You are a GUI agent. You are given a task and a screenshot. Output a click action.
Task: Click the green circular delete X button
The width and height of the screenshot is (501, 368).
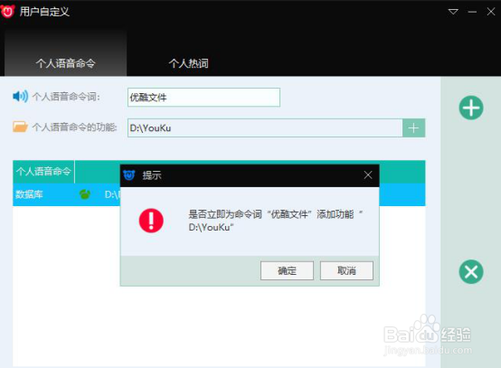click(471, 272)
